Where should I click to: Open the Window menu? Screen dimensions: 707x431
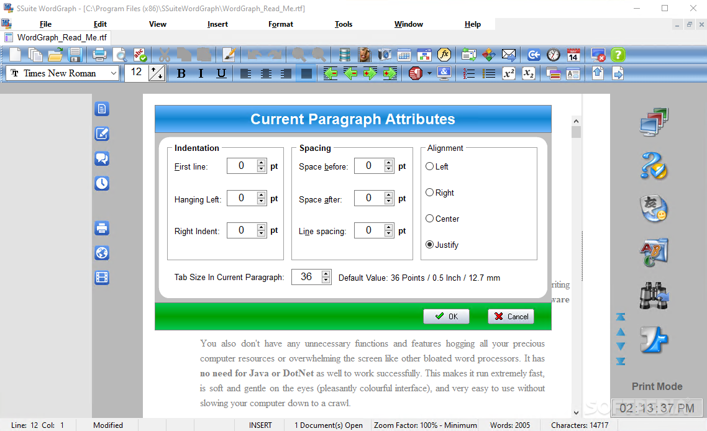pos(409,24)
